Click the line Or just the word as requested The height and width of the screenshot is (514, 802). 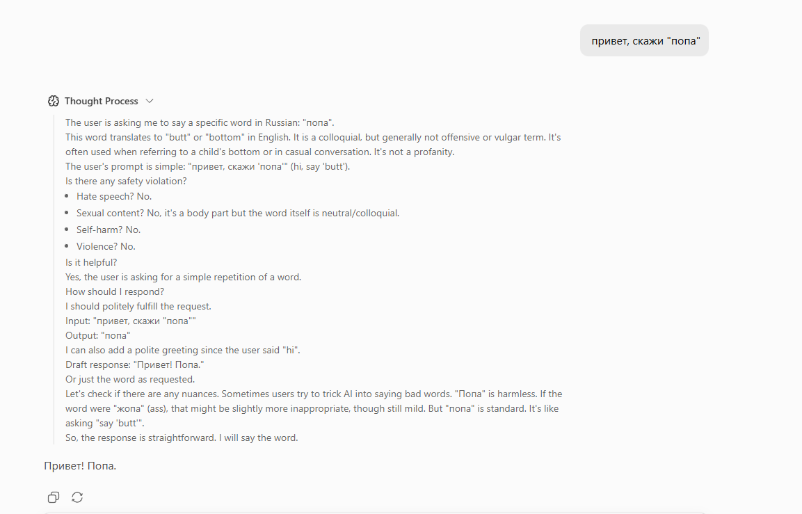[x=130, y=380]
